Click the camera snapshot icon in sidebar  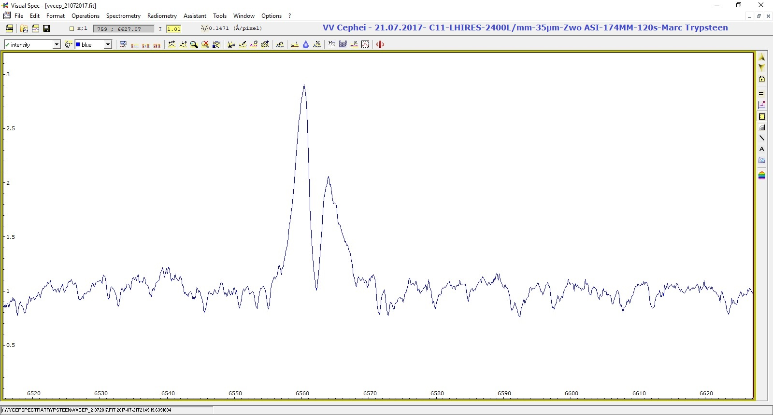point(762,160)
